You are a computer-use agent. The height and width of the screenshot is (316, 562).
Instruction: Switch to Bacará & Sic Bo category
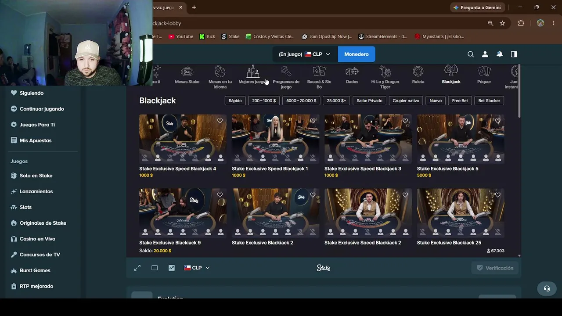pos(319,78)
